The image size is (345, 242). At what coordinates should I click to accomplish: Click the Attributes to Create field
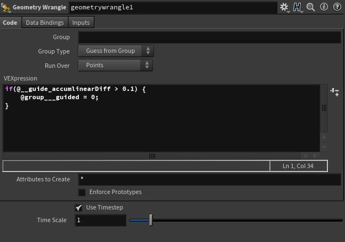[210, 179]
